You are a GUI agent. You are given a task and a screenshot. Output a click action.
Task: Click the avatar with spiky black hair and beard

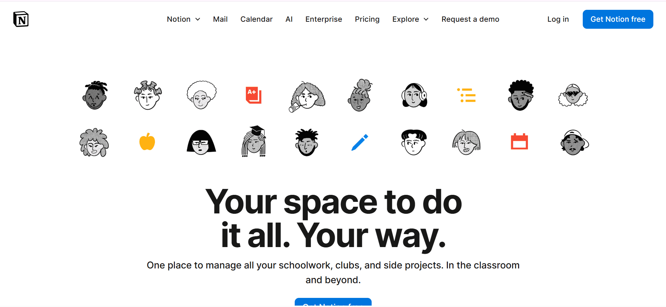point(307,142)
